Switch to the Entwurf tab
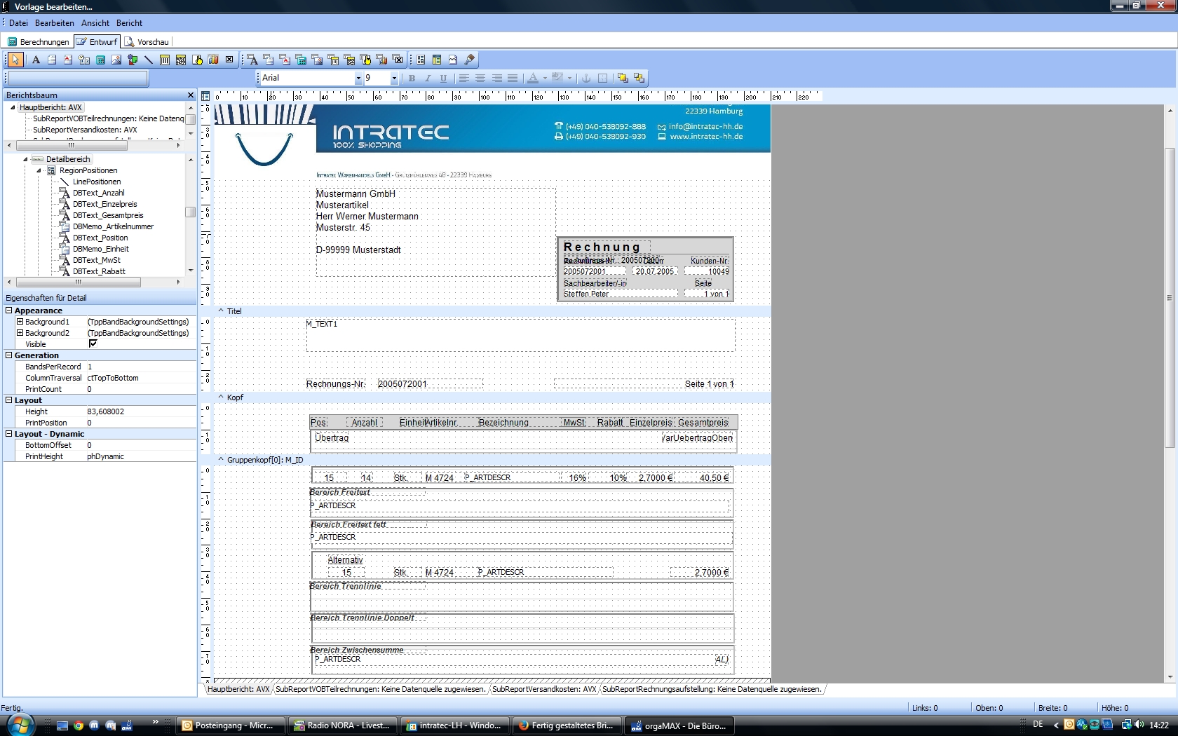 pos(97,42)
